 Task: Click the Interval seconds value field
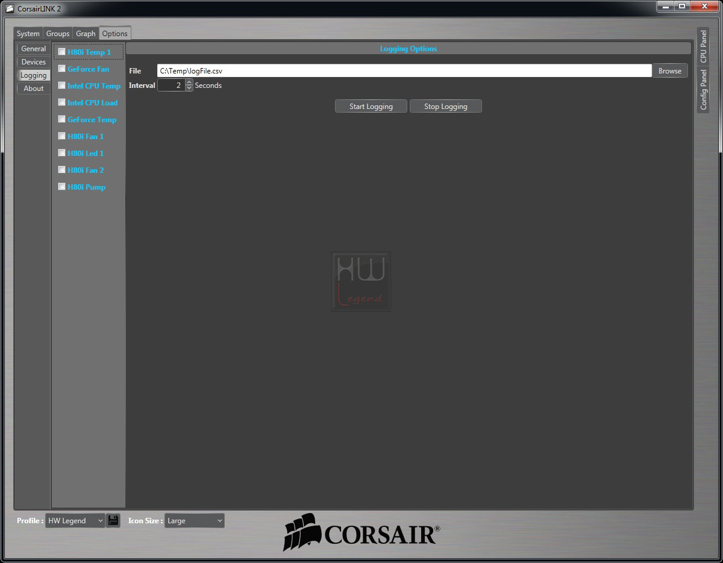point(171,86)
